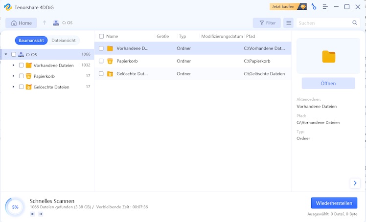This screenshot has height=222, width=366.
Task: Switch to list view layout icon
Action: tap(289, 23)
